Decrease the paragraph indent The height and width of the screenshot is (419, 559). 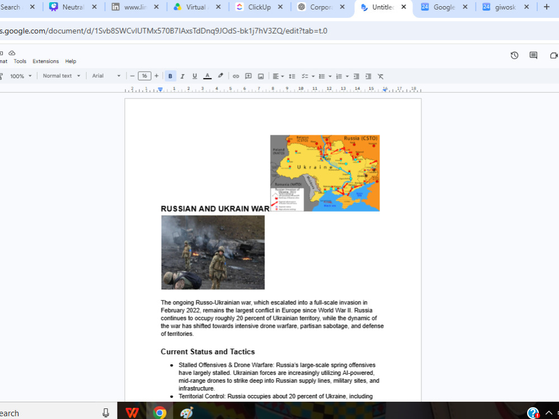click(356, 76)
